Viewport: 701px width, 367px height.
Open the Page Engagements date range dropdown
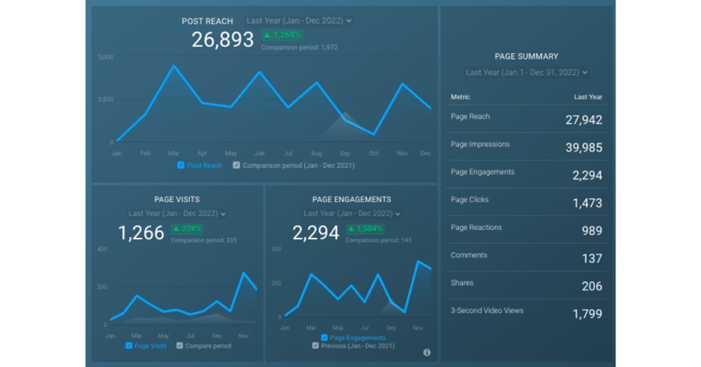tap(351, 214)
